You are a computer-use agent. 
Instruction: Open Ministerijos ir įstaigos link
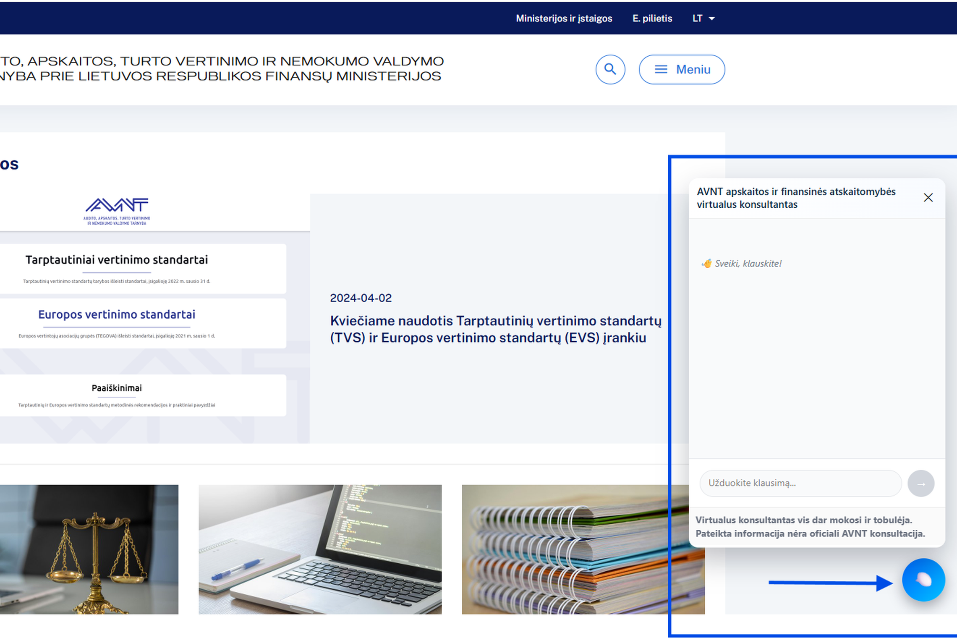click(564, 18)
